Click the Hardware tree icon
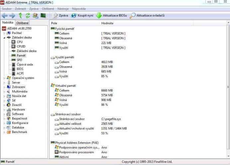Image resolution: width=230 pixels, height=165 pixels. [x=9, y=110]
